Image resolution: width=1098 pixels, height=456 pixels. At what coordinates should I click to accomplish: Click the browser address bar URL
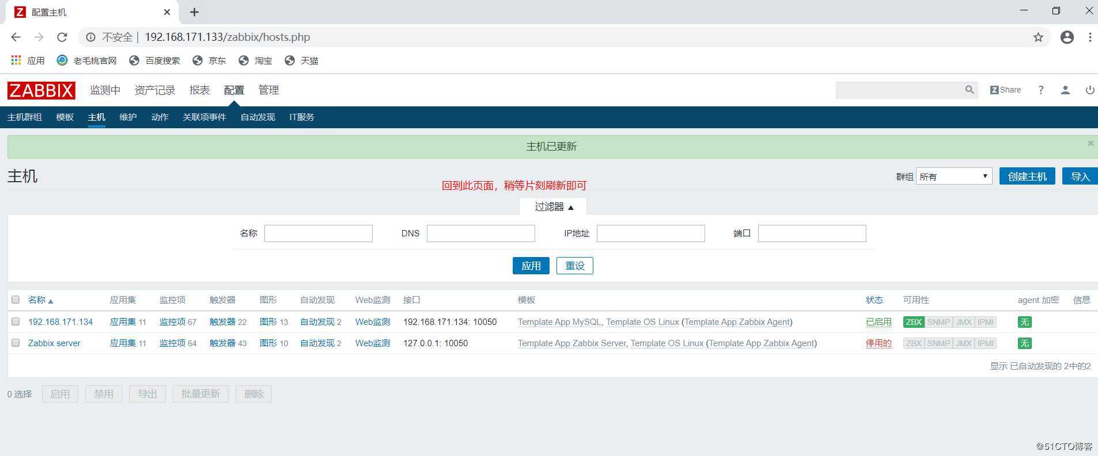(227, 37)
